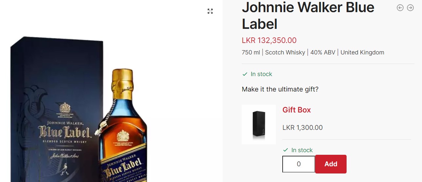This screenshot has height=182, width=422.
Task: Go to previous product with left arrow
Action: 400,8
